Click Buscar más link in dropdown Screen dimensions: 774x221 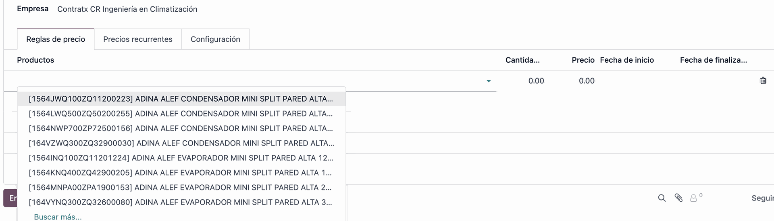58,217
